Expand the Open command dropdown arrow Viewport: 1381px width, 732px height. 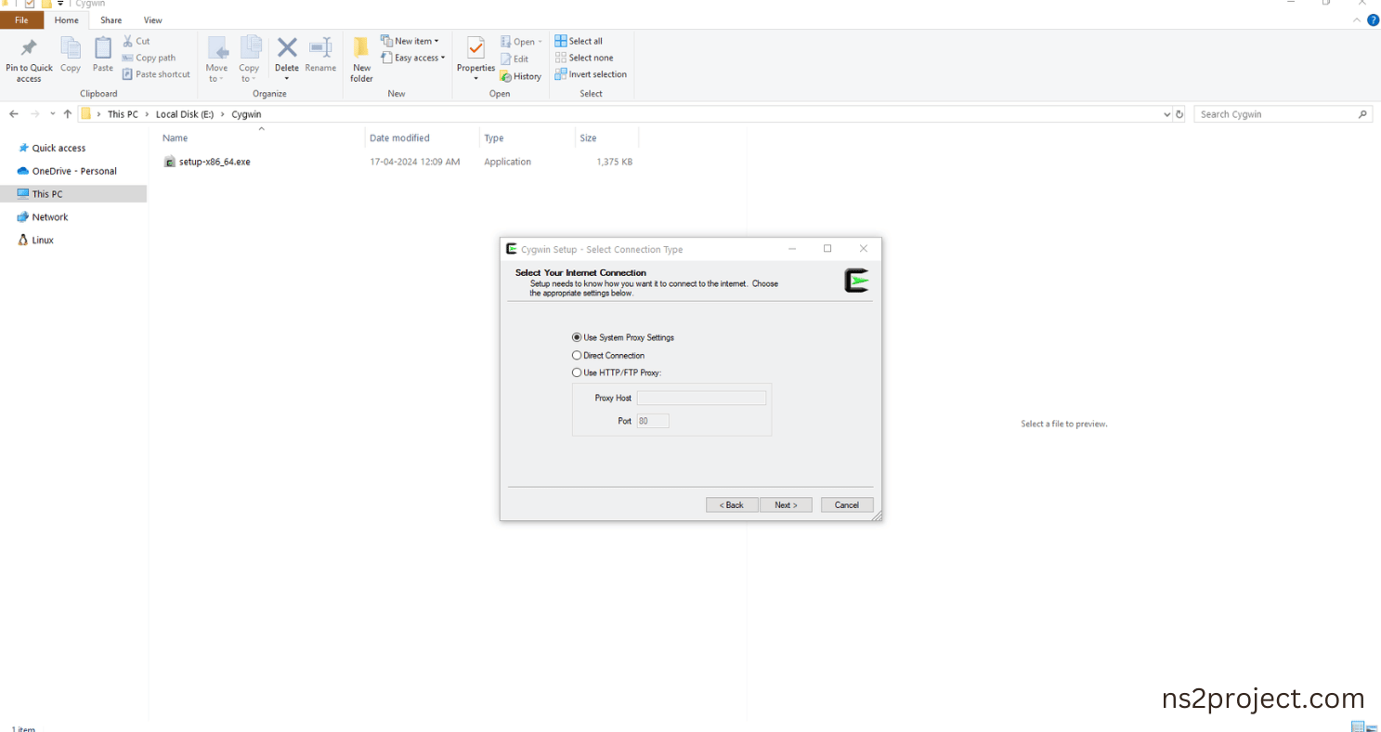[540, 42]
